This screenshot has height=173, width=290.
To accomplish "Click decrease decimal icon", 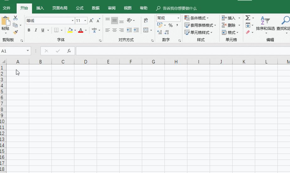I will click(x=166, y=32).
